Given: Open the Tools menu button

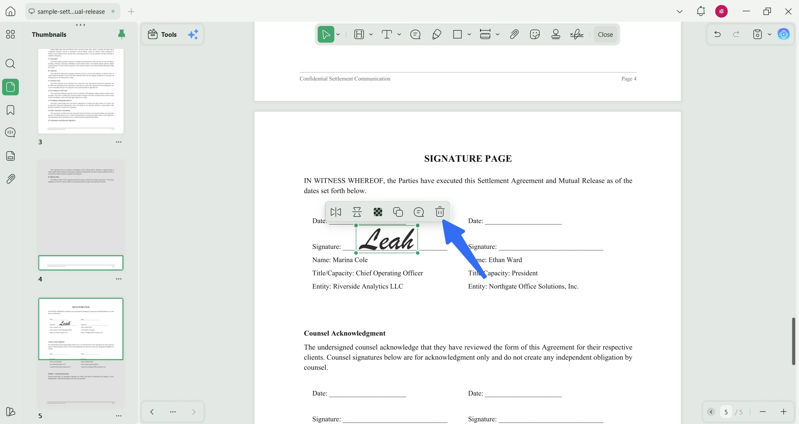Looking at the screenshot, I should coord(162,34).
